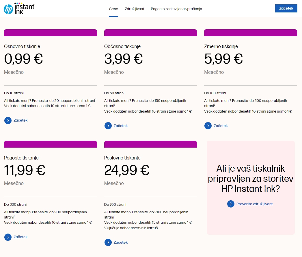Open the Cene tab
This screenshot has width=302, height=257.
[x=113, y=9]
